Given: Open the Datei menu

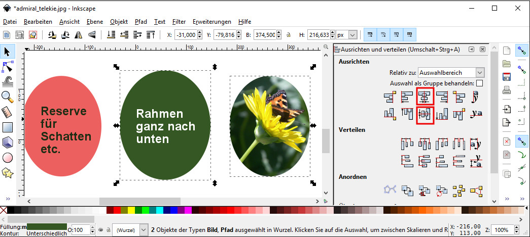Looking at the screenshot, I should click(10, 22).
